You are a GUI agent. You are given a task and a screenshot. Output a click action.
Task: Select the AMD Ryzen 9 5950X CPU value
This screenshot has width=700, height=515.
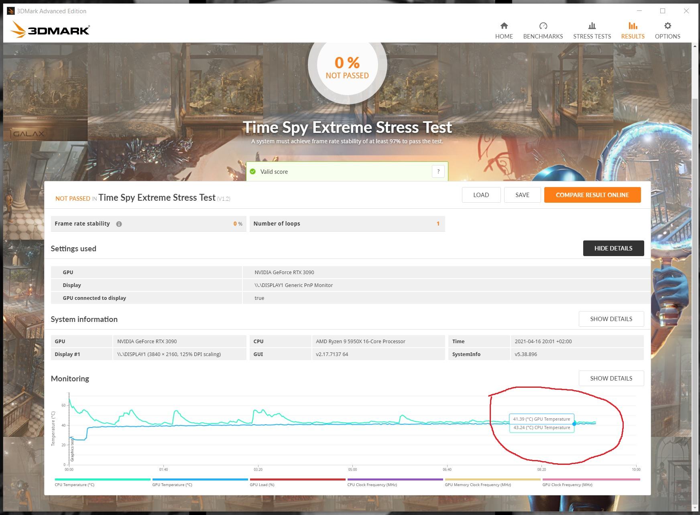360,341
